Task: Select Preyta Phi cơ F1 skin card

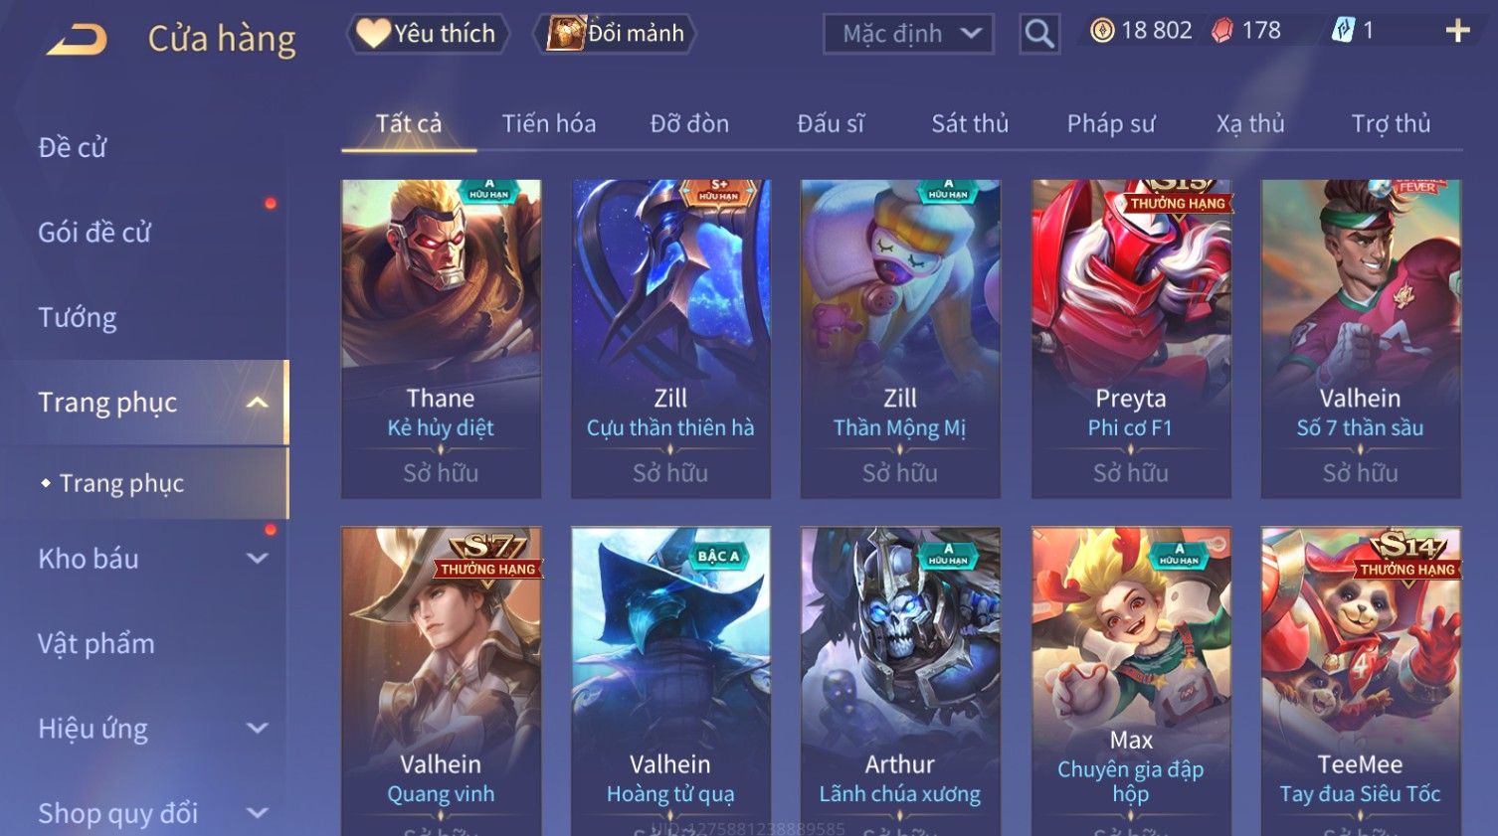Action: tap(1131, 339)
